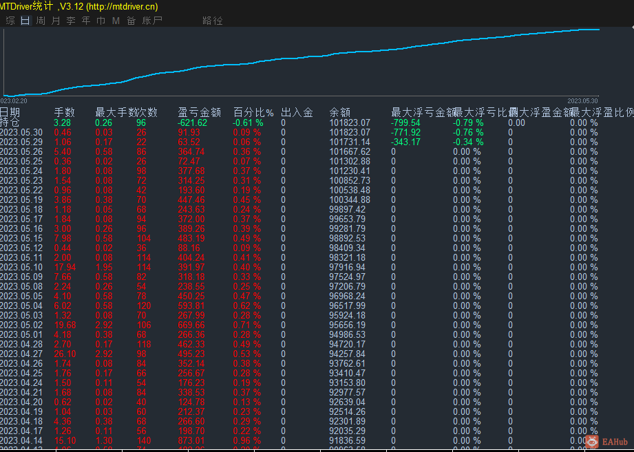Click balance 93762.61

click(x=348, y=363)
